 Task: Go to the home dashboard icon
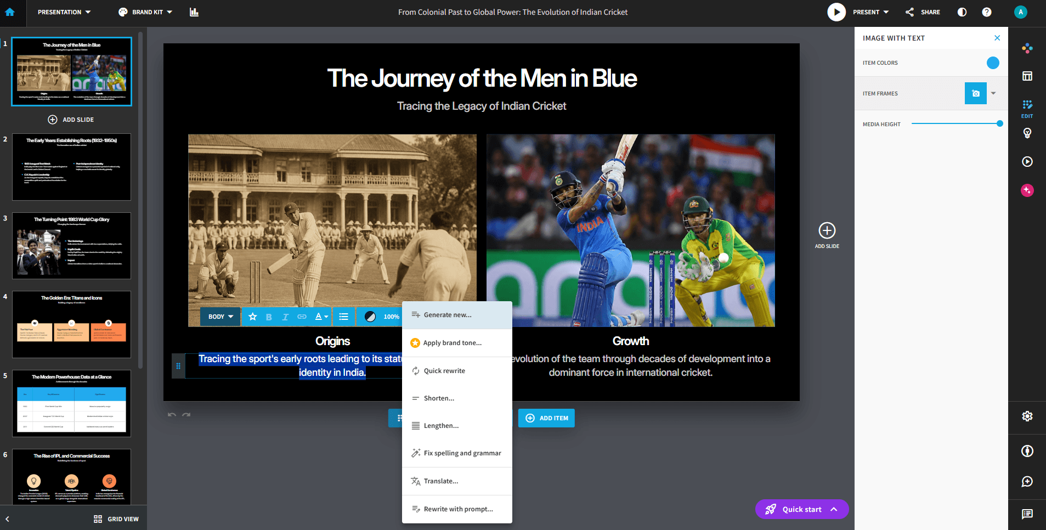click(x=10, y=12)
